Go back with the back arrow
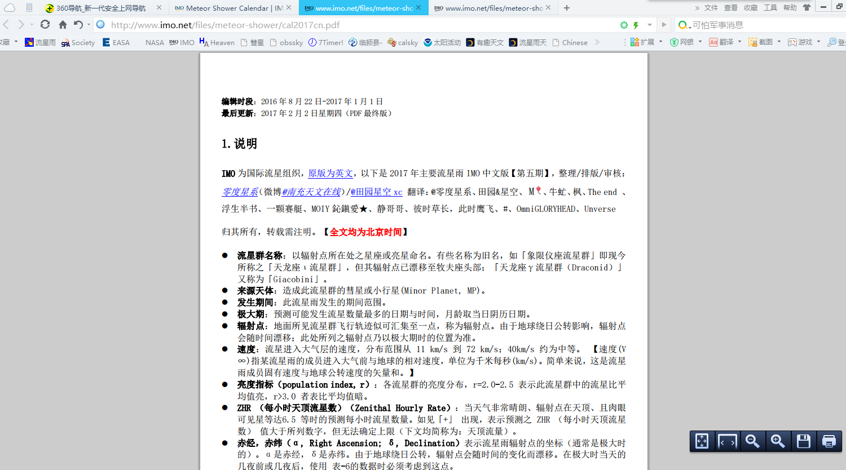846x470 pixels. [x=6, y=25]
